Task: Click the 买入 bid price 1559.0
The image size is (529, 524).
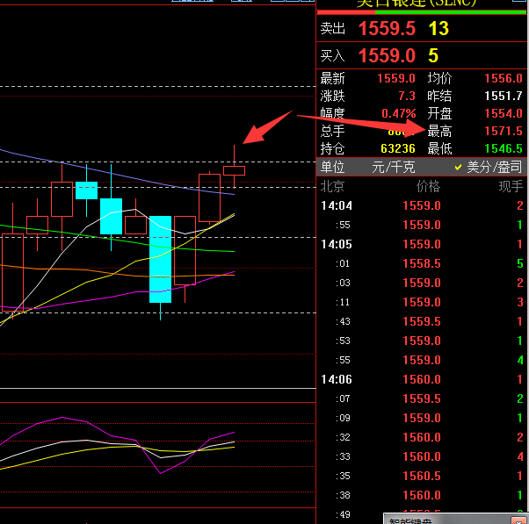Action: (x=387, y=56)
